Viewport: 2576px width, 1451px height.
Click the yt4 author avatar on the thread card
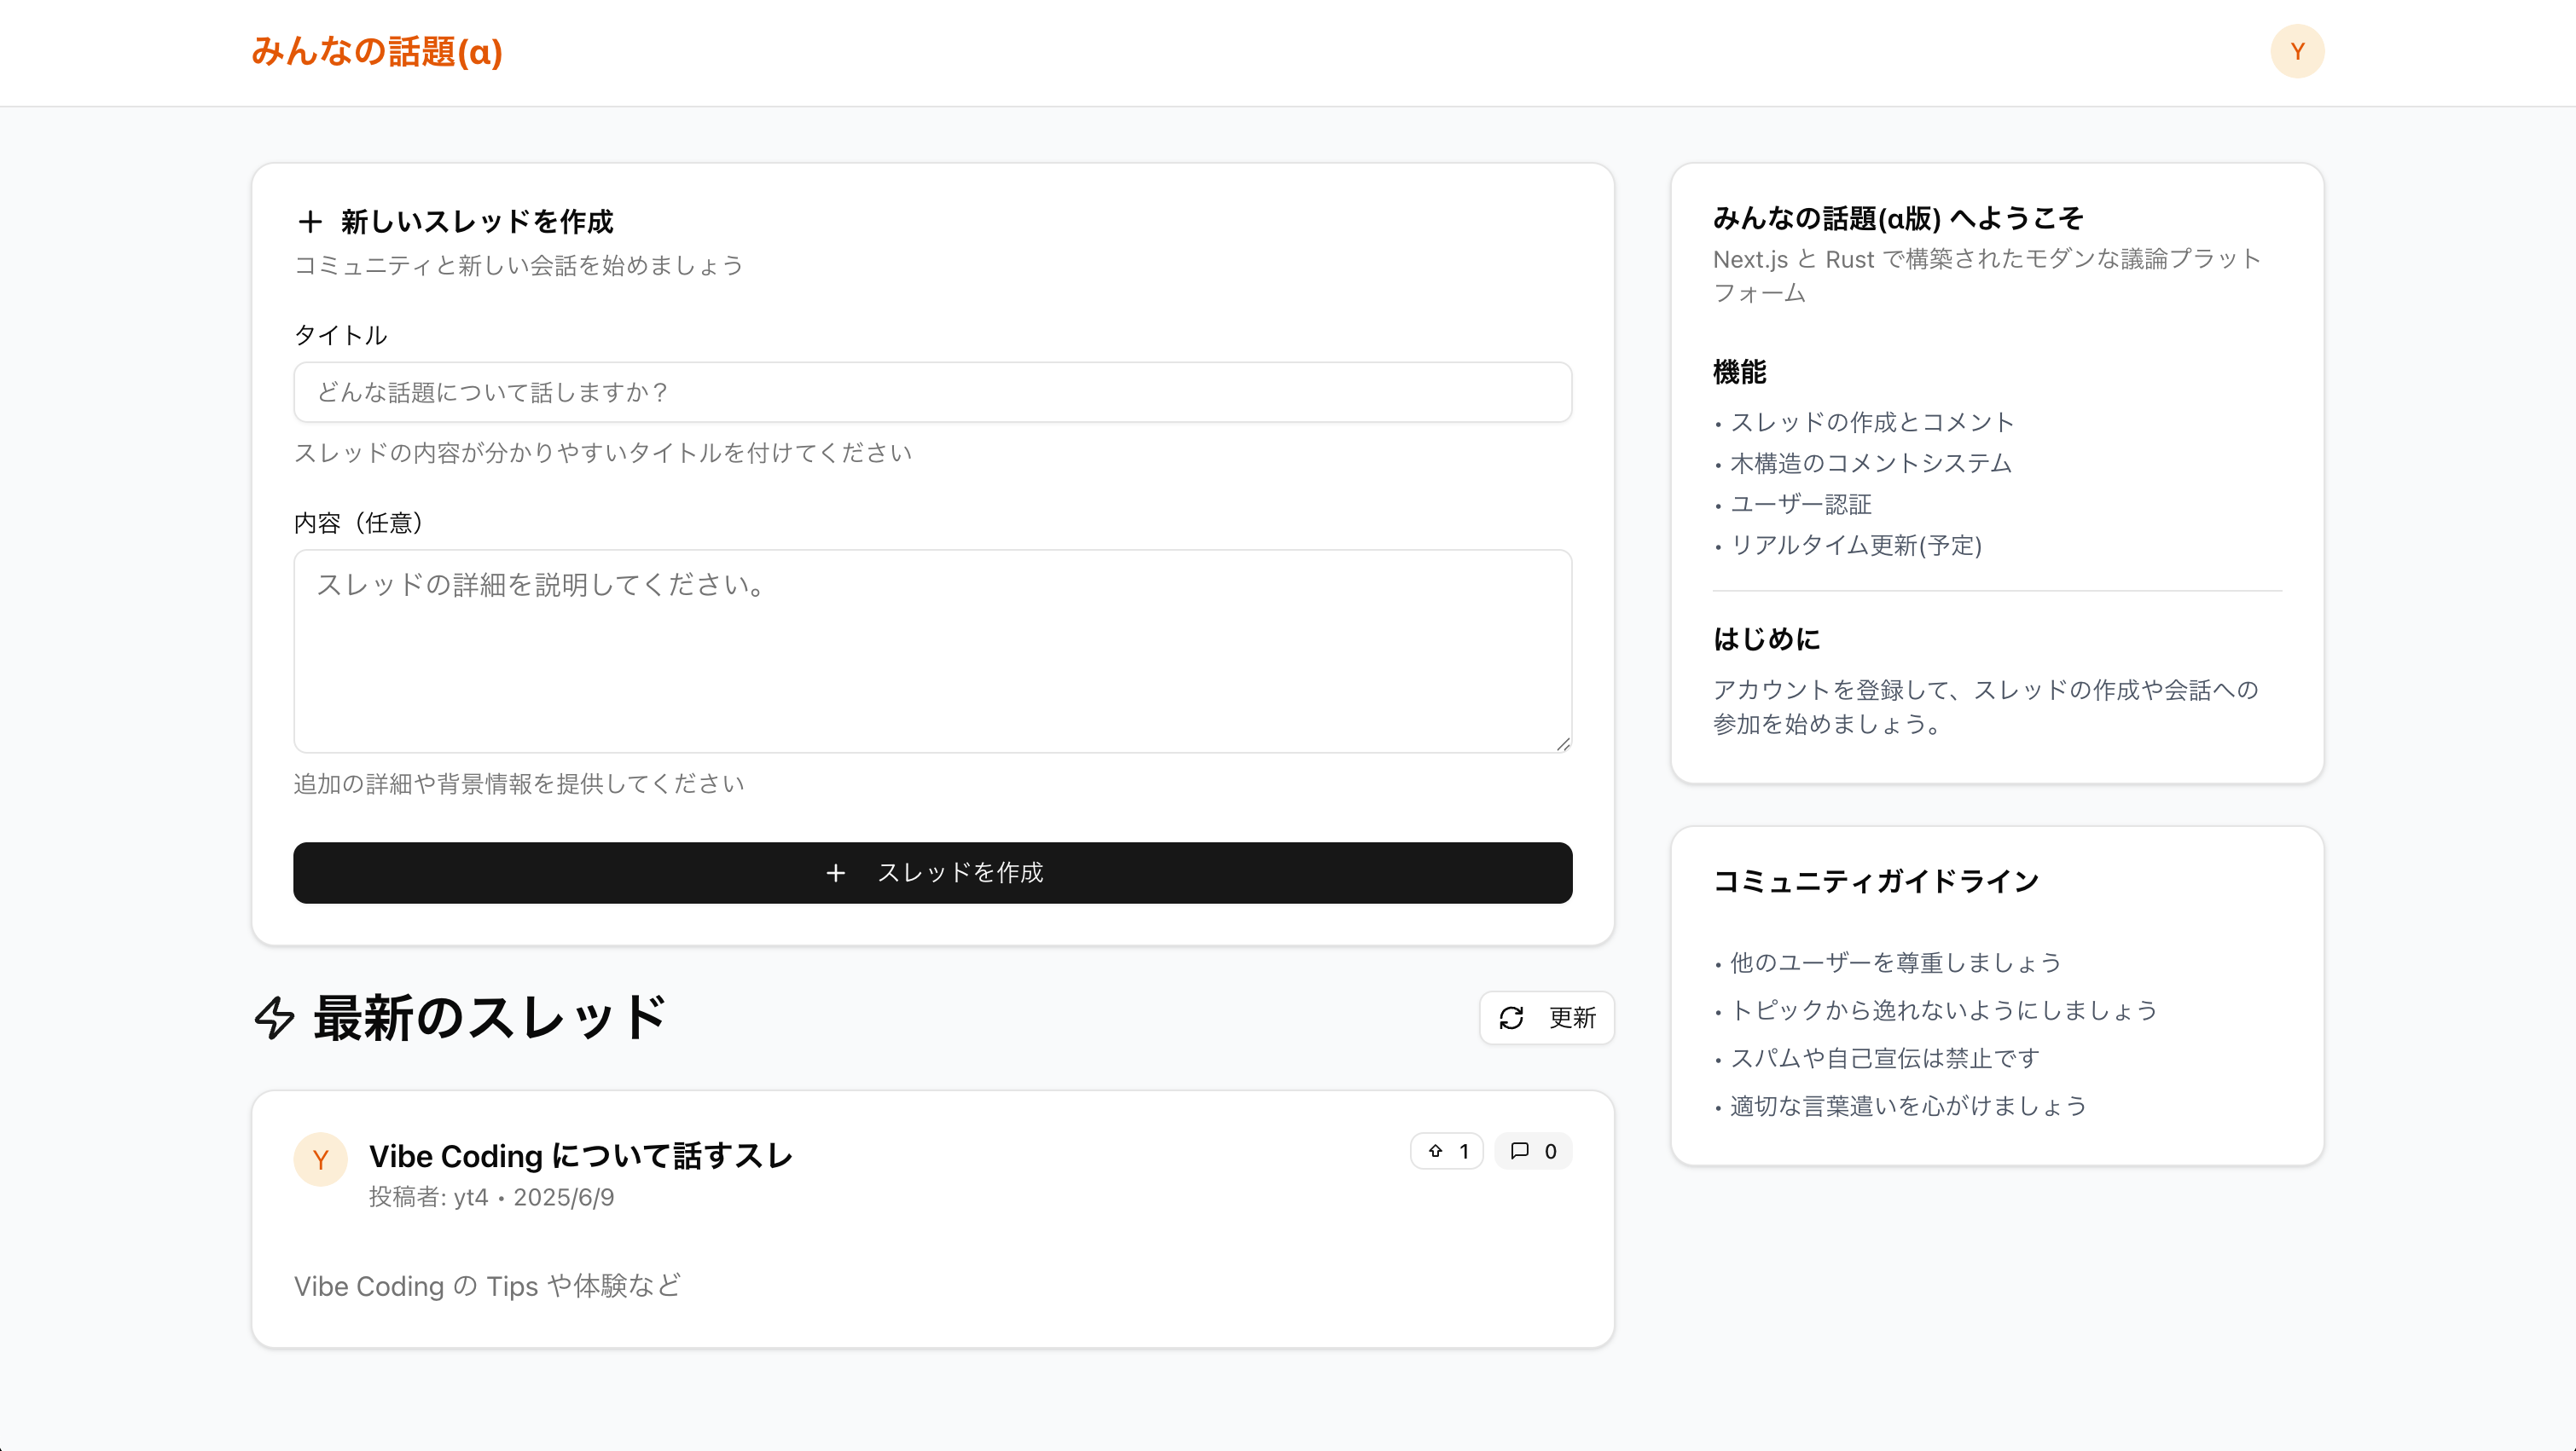(x=320, y=1159)
